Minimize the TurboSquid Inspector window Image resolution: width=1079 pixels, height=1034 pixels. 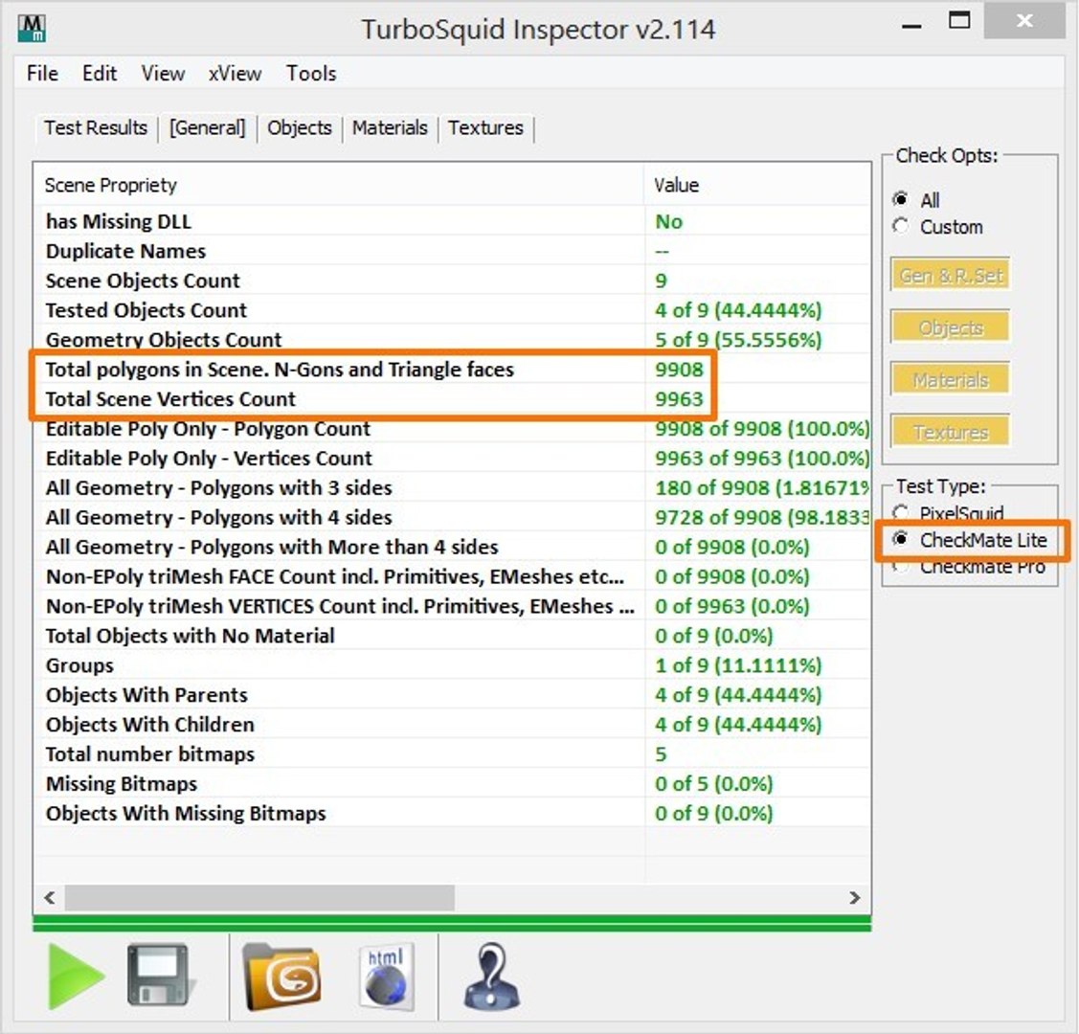pos(911,24)
